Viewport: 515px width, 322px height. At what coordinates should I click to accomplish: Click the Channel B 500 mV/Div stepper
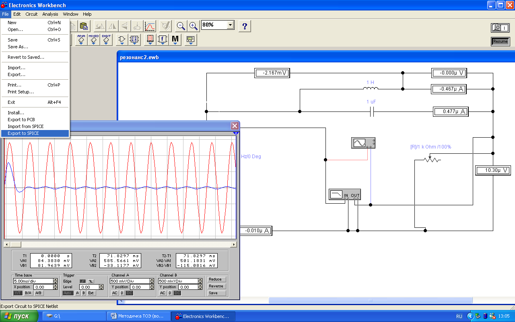tap(200, 281)
